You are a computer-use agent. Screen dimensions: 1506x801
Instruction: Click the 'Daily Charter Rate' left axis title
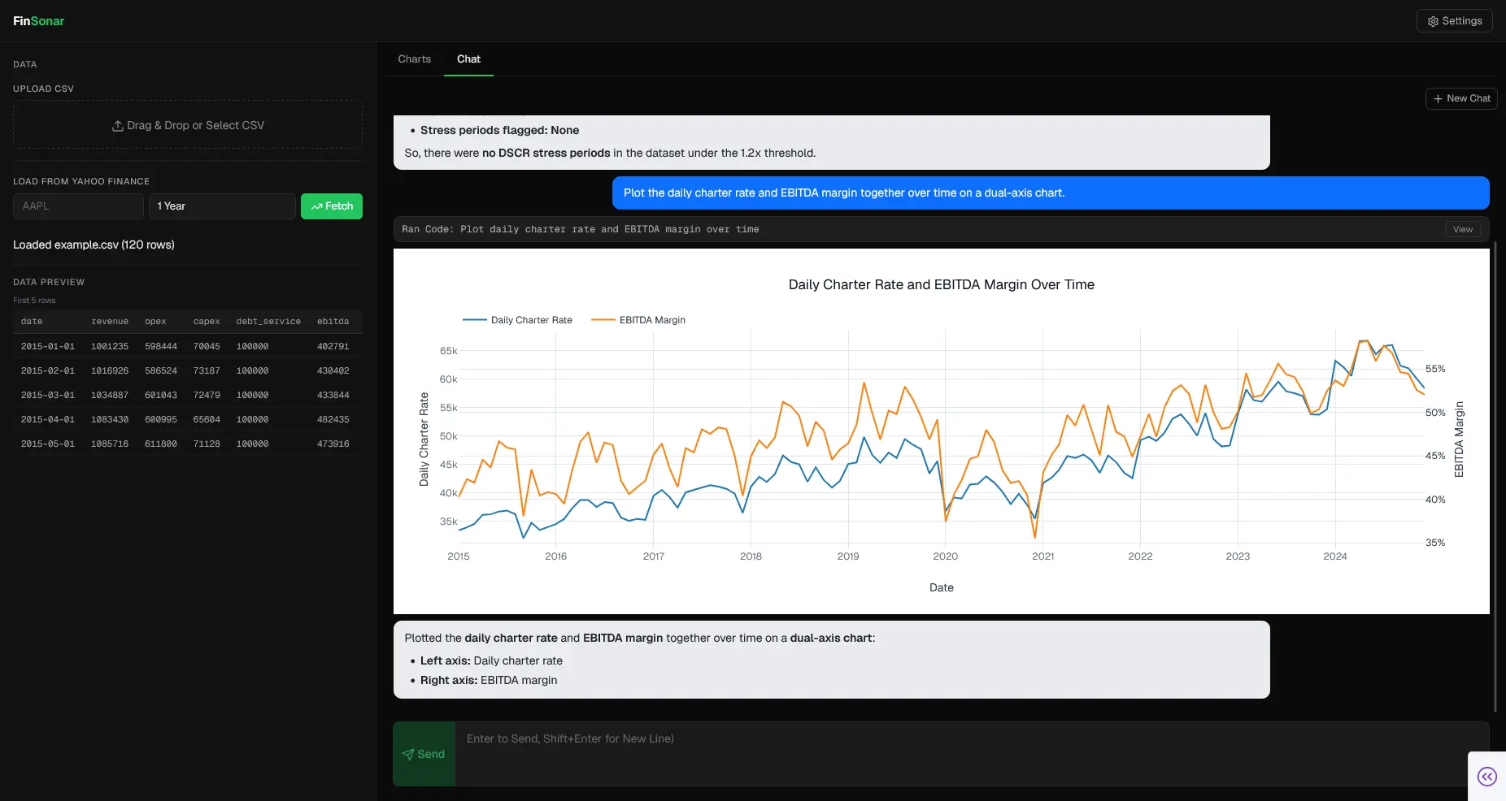[x=424, y=439]
